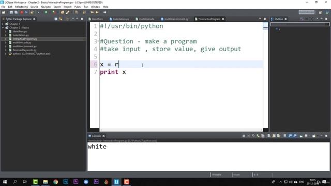Switch to the multilinecomment.py editor tab
This screenshot has height=186, width=331.
pyautogui.click(x=175, y=19)
